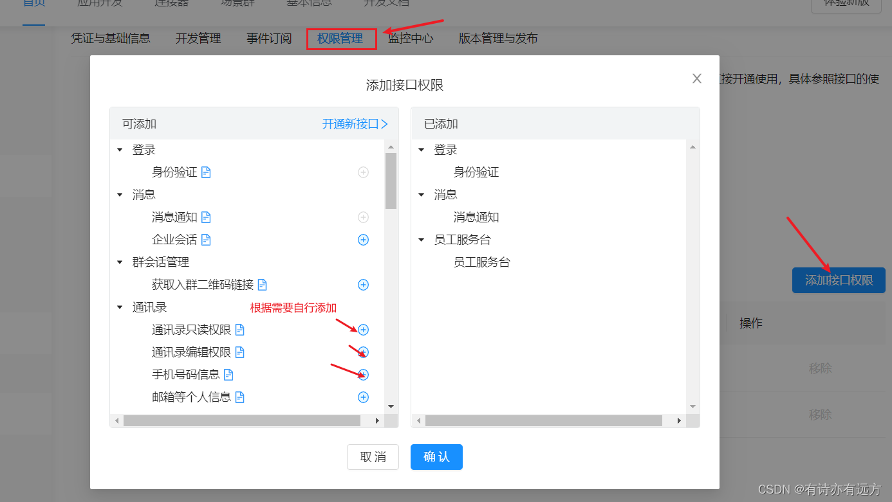Add 手机号码信息 with its plus icon
Viewport: 892px width, 502px height.
click(363, 375)
